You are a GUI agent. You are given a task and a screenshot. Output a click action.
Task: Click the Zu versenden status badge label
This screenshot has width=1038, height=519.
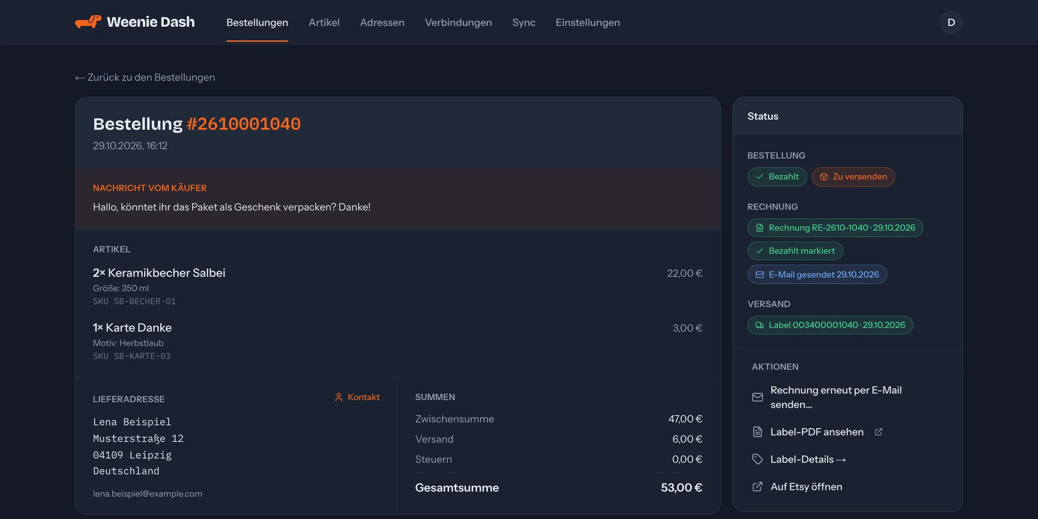click(x=860, y=176)
